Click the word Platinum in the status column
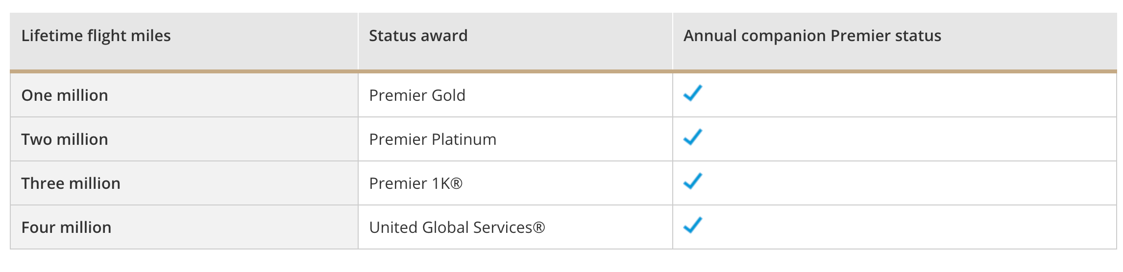The width and height of the screenshot is (1123, 272). click(464, 139)
